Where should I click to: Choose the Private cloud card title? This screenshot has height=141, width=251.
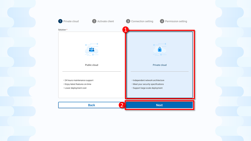[159, 65]
